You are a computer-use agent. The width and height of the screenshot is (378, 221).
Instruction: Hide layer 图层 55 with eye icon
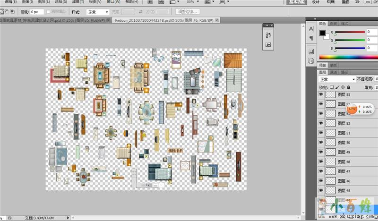pyautogui.click(x=321, y=94)
